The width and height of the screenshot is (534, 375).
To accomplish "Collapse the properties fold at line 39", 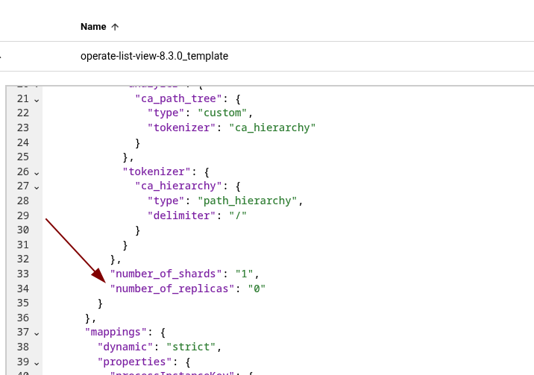I will pyautogui.click(x=37, y=363).
